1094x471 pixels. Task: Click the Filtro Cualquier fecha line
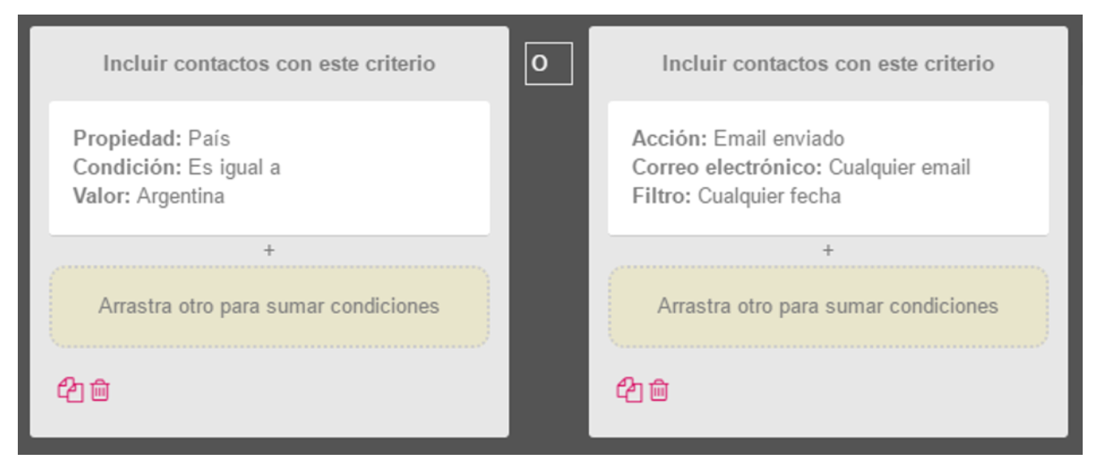pyautogui.click(x=736, y=197)
